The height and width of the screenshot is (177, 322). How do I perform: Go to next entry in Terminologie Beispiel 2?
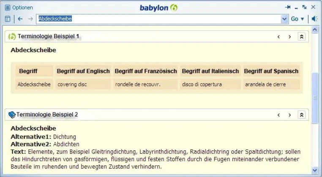click(x=290, y=115)
